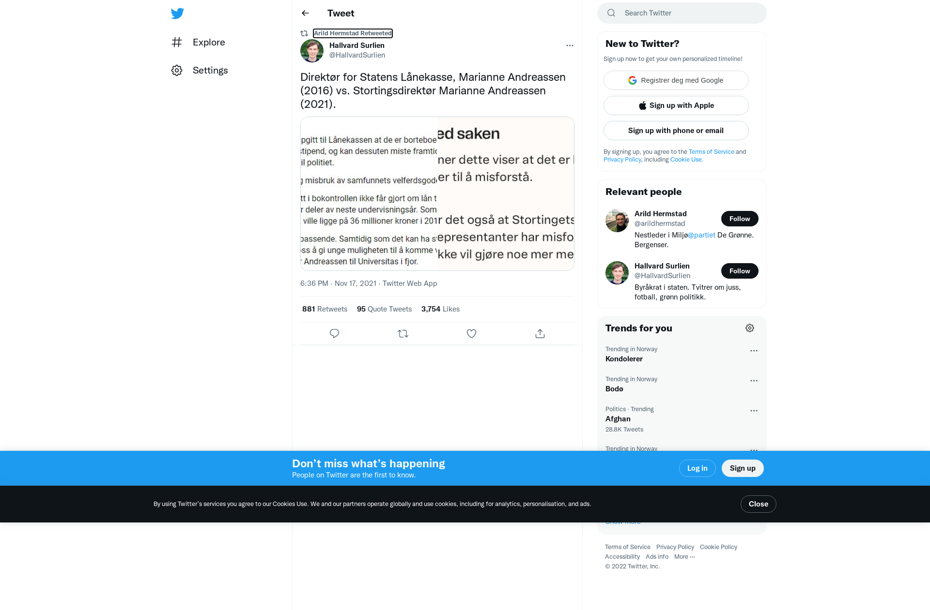
Task: Open more options for Kondolerer trend
Action: tap(754, 351)
